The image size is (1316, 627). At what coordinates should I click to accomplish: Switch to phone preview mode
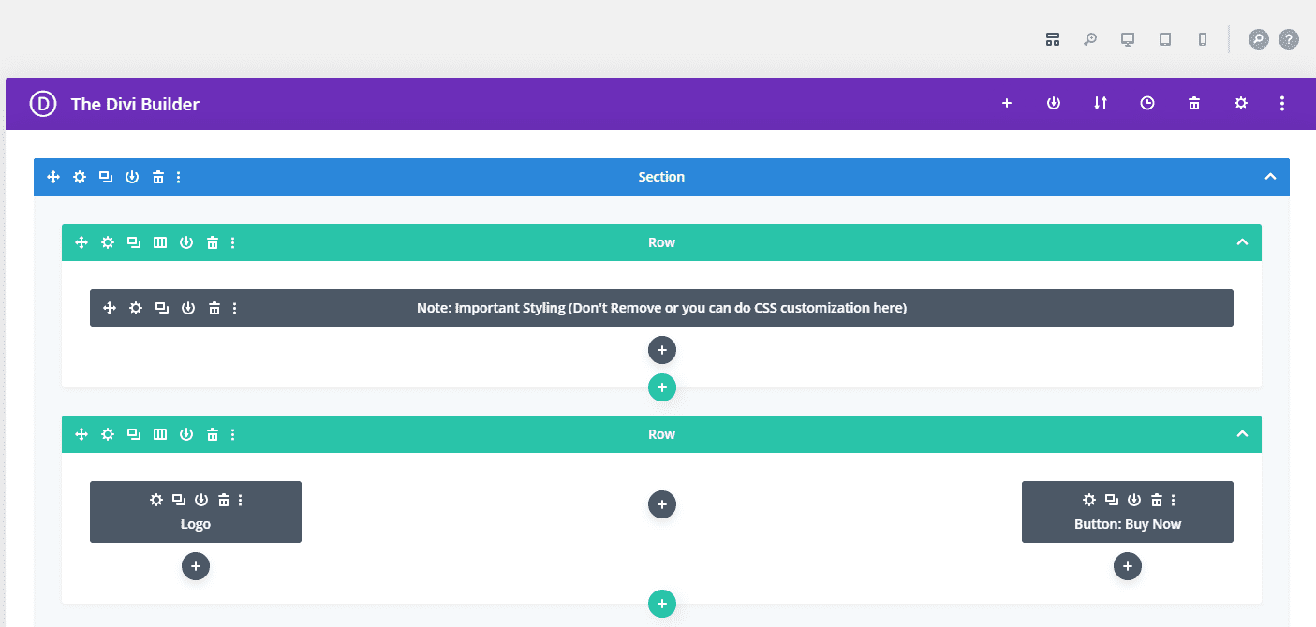coord(1202,39)
